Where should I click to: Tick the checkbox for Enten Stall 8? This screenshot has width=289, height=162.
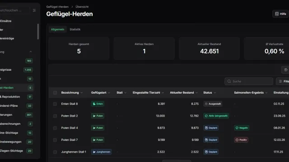click(55, 104)
